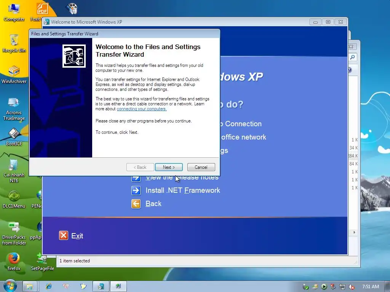This screenshot has width=390, height=292.
Task: Click the red Exit X icon
Action: click(x=64, y=235)
